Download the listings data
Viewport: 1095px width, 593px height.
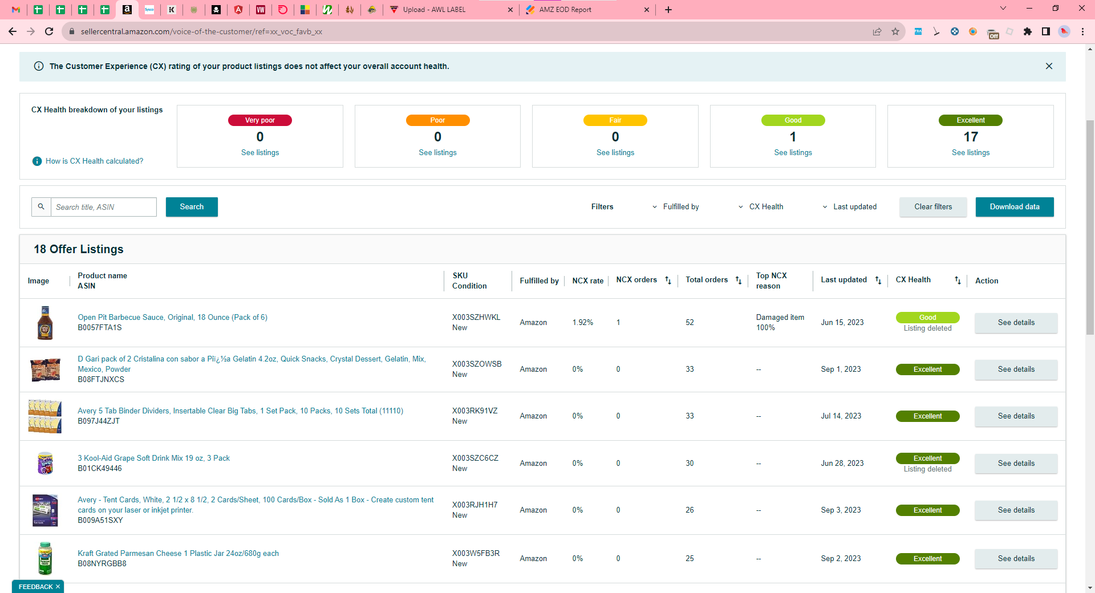coord(1015,207)
